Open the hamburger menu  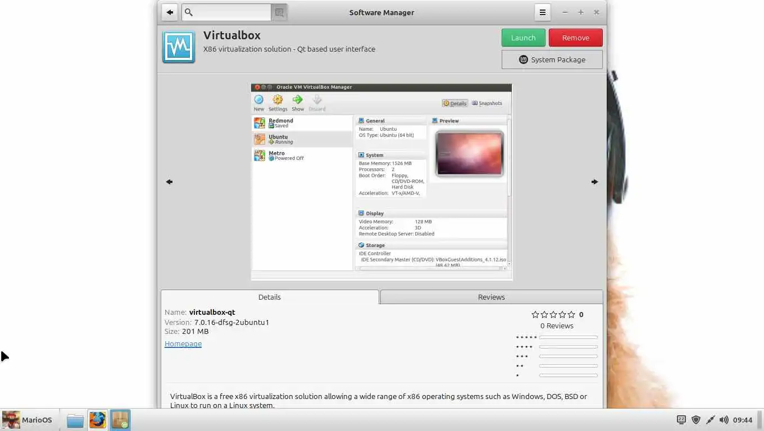click(x=542, y=12)
